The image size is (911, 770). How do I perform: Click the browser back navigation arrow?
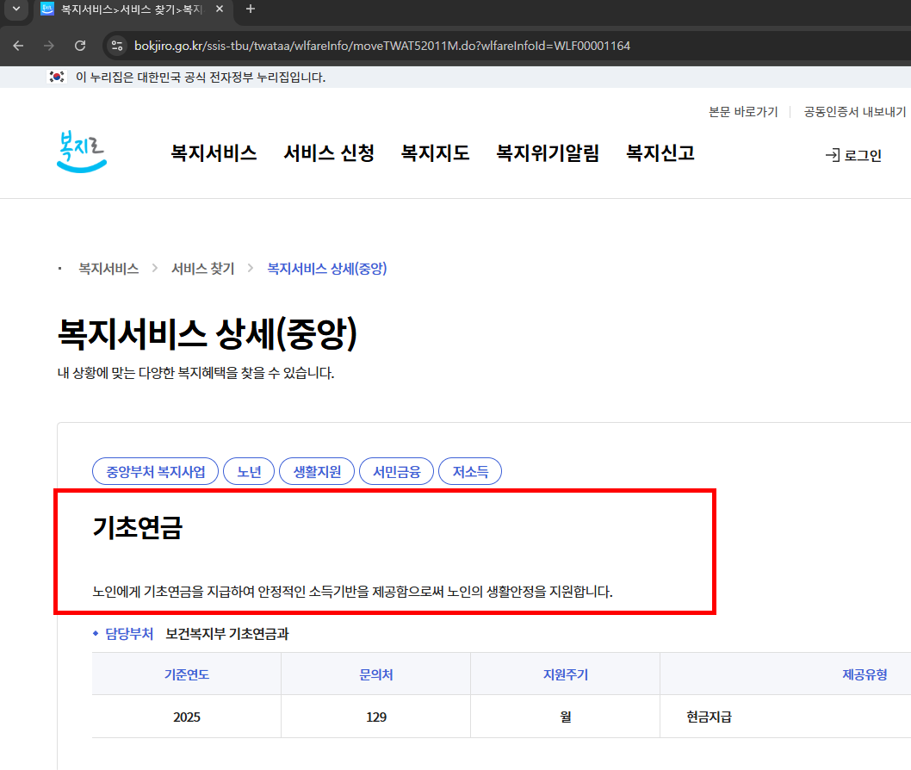click(18, 47)
